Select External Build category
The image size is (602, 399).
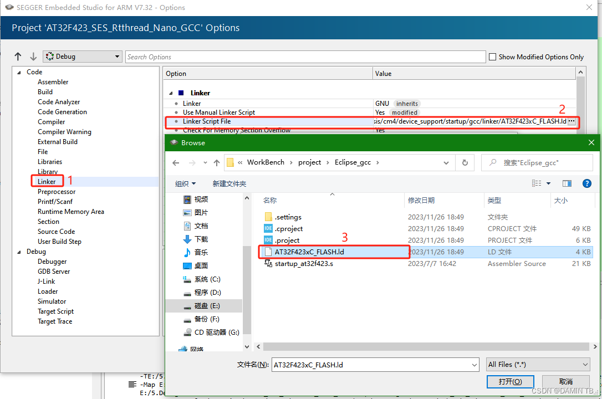tap(58, 142)
